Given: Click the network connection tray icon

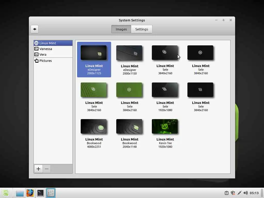Looking at the screenshot, I should click(239, 193).
